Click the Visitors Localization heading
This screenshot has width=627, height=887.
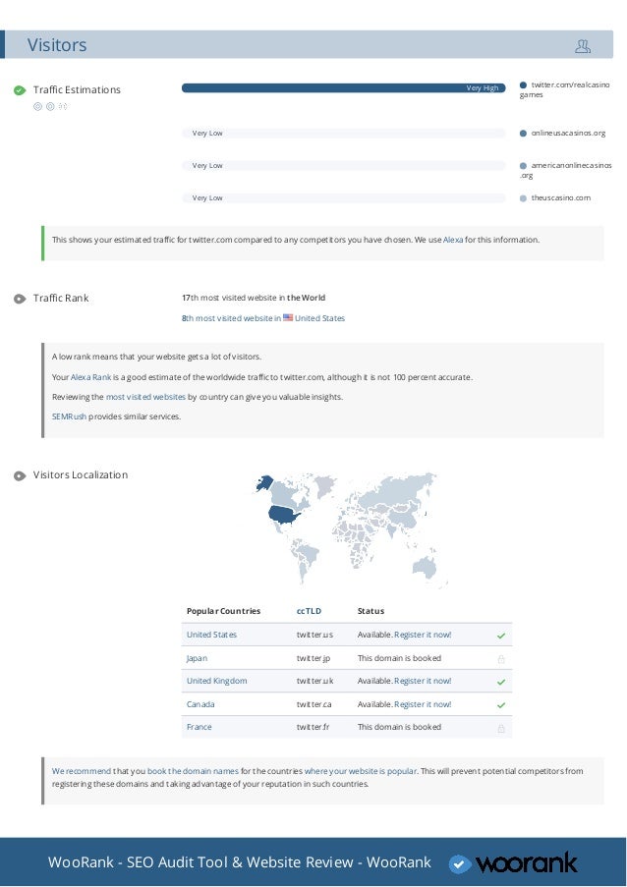click(x=81, y=475)
